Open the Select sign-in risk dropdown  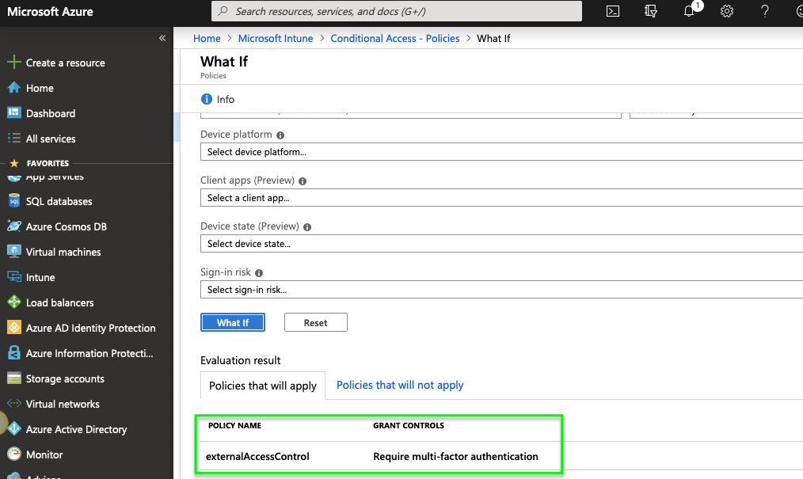(501, 290)
